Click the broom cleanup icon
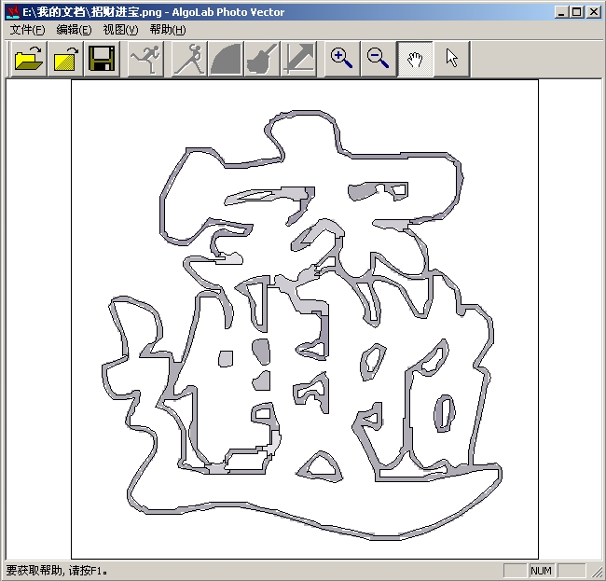The height and width of the screenshot is (581, 606). pyautogui.click(x=261, y=60)
